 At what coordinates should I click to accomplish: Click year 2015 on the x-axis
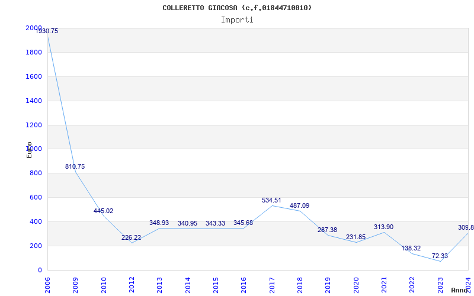tap(216, 285)
